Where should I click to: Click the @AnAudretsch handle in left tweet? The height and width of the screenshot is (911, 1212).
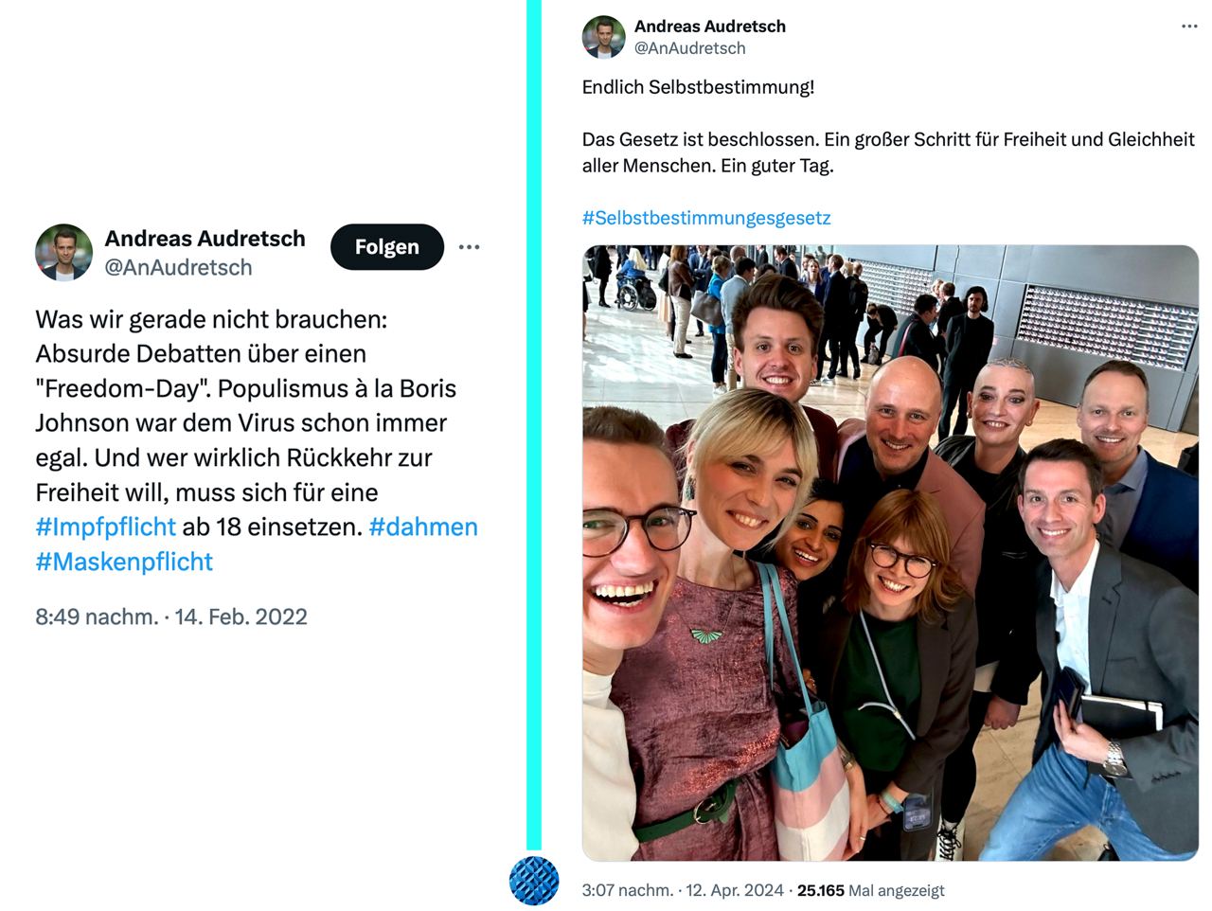(178, 268)
